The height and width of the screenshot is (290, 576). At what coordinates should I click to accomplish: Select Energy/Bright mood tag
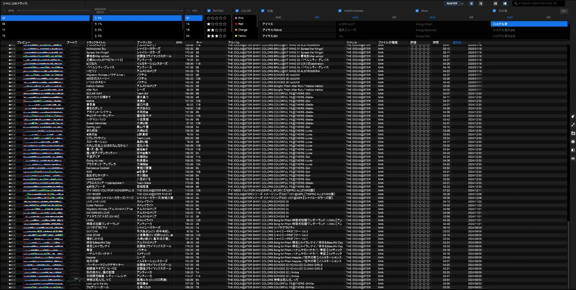(x=452, y=24)
